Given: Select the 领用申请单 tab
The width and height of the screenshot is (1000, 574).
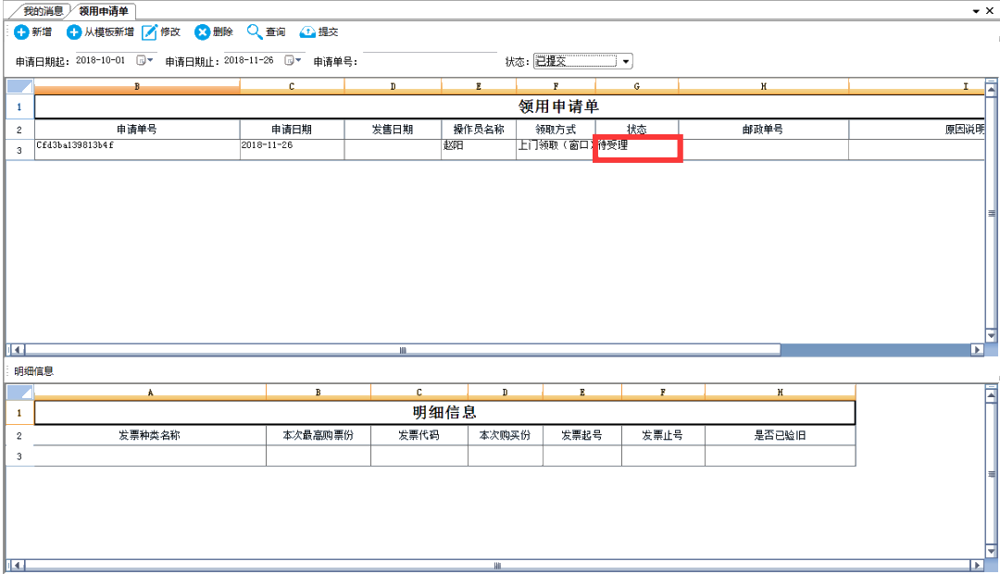Looking at the screenshot, I should pyautogui.click(x=104, y=11).
